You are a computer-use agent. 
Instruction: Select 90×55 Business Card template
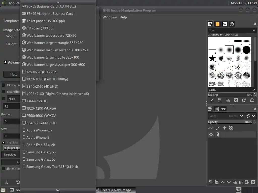[58, 6]
